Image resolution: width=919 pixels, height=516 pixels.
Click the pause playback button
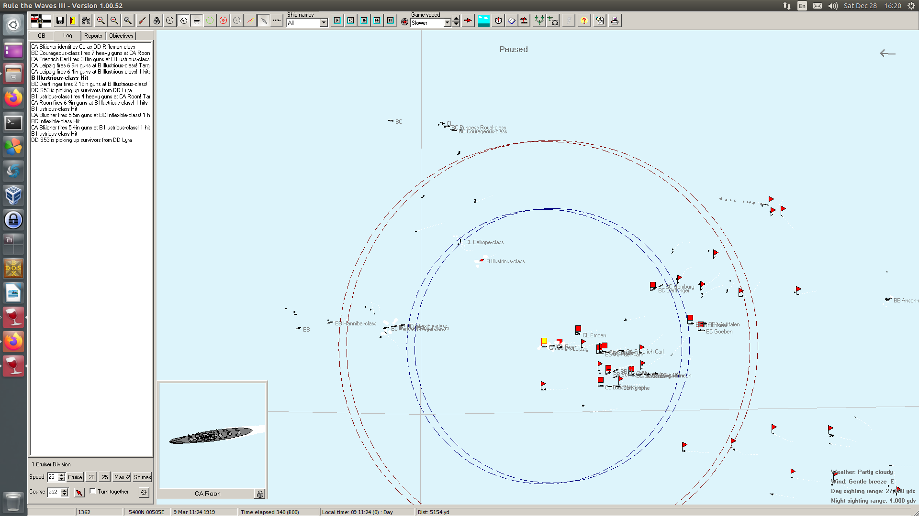pos(391,21)
